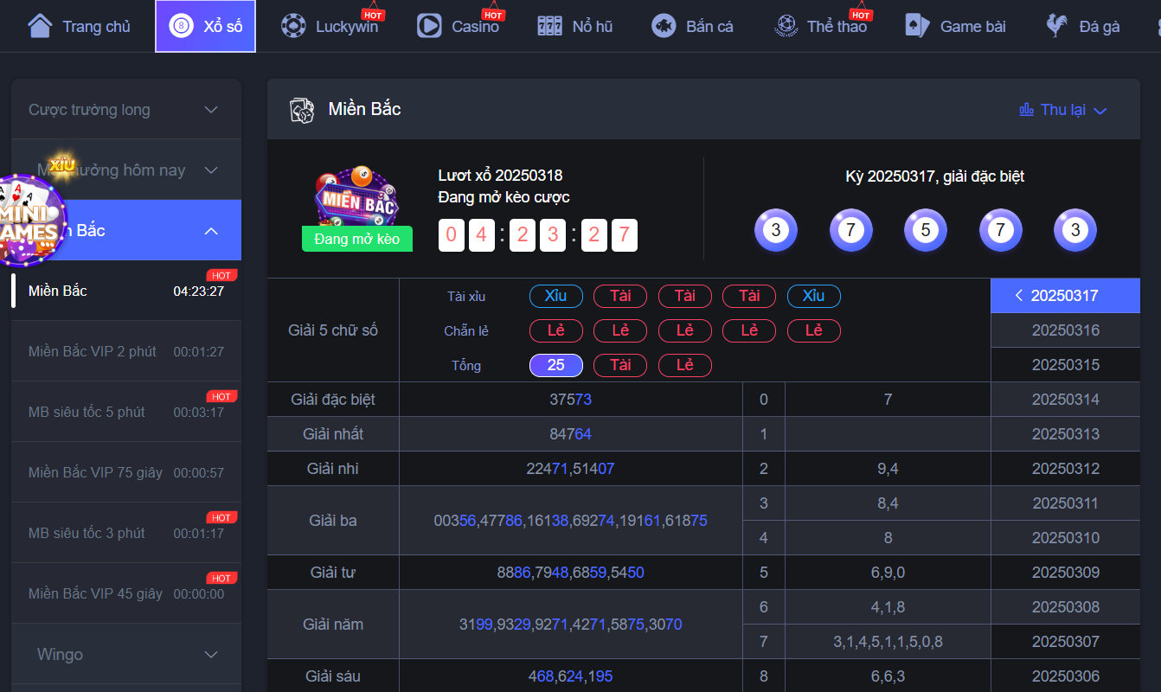Viewport: 1161px width, 692px height.
Task: Select the highlighted 20250317 draw entry
Action: (1065, 296)
